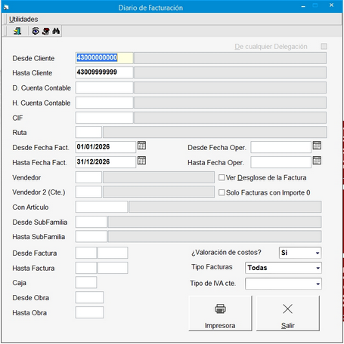Open calendar for Hasta Fecha Fact.
This screenshot has height=344, width=344.
click(x=141, y=161)
